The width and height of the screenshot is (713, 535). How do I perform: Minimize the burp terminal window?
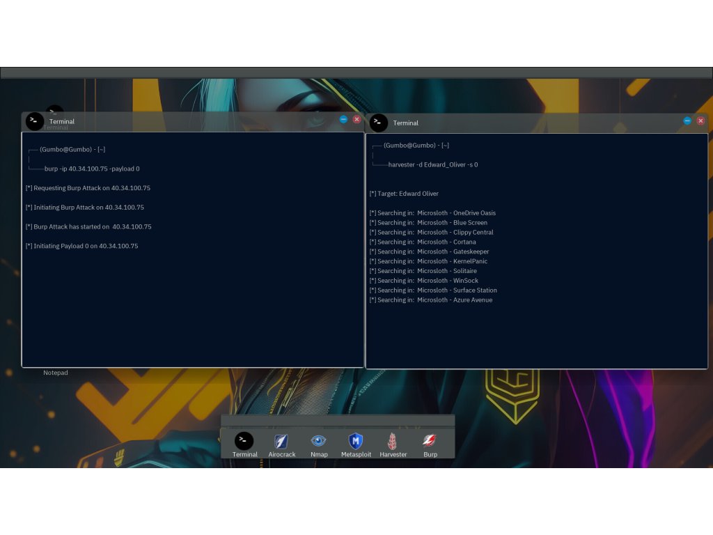343,119
